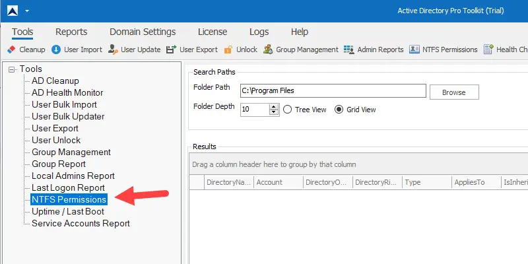Click the NTFS Permissions toolbar icon
528x264 pixels.
coord(414,49)
